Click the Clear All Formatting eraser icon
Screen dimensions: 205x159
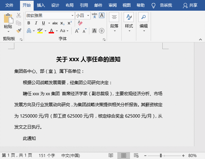pos(80,23)
